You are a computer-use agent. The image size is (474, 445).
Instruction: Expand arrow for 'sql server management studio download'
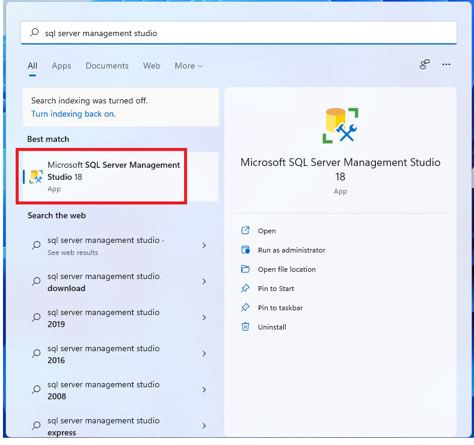(x=205, y=281)
